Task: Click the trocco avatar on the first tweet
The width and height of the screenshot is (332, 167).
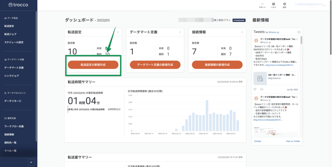Action: point(256,40)
